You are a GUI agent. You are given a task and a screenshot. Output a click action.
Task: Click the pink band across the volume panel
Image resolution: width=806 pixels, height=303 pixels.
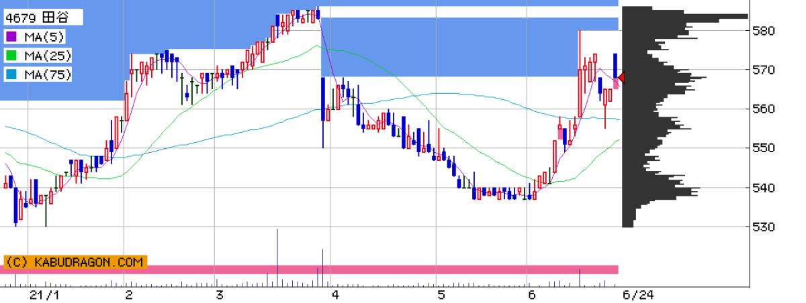(309, 269)
